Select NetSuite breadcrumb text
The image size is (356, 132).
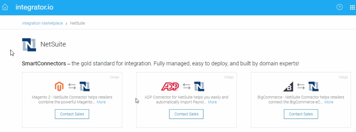pyautogui.click(x=78, y=23)
